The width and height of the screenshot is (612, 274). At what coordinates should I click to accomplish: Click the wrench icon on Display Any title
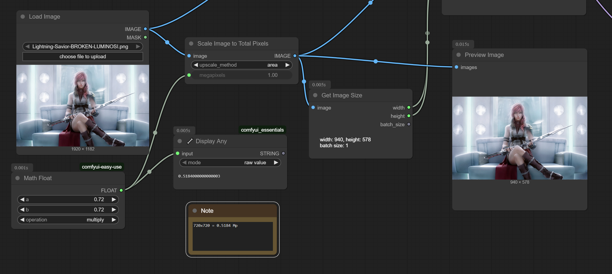[190, 141]
